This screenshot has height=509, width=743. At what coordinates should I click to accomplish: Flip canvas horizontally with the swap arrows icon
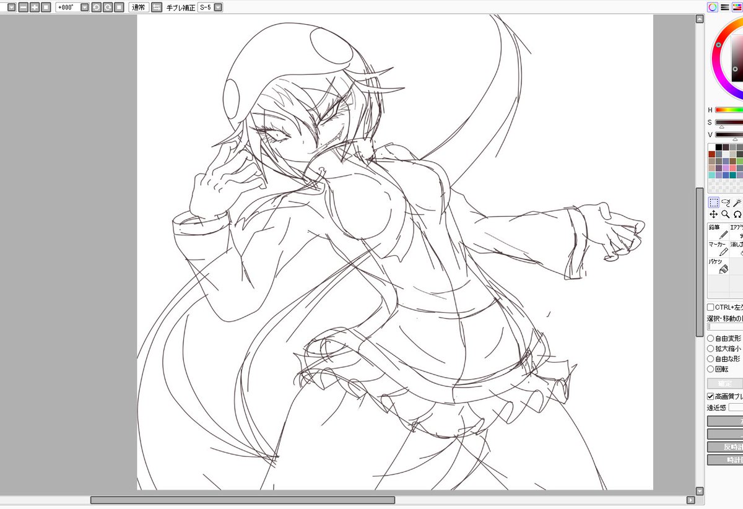pos(157,7)
